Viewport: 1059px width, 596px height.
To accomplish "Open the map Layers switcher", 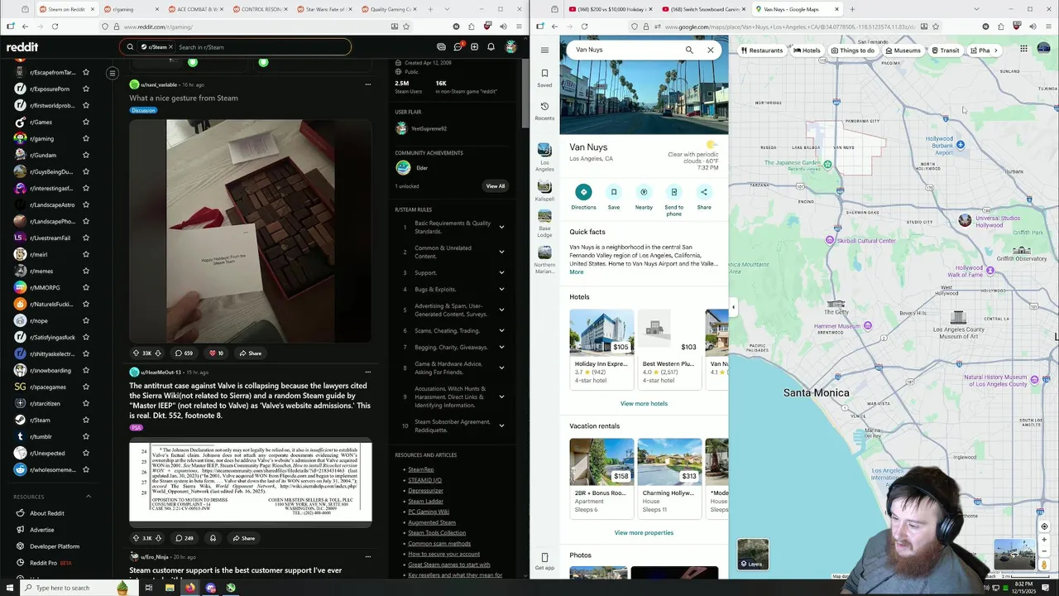I will [753, 555].
